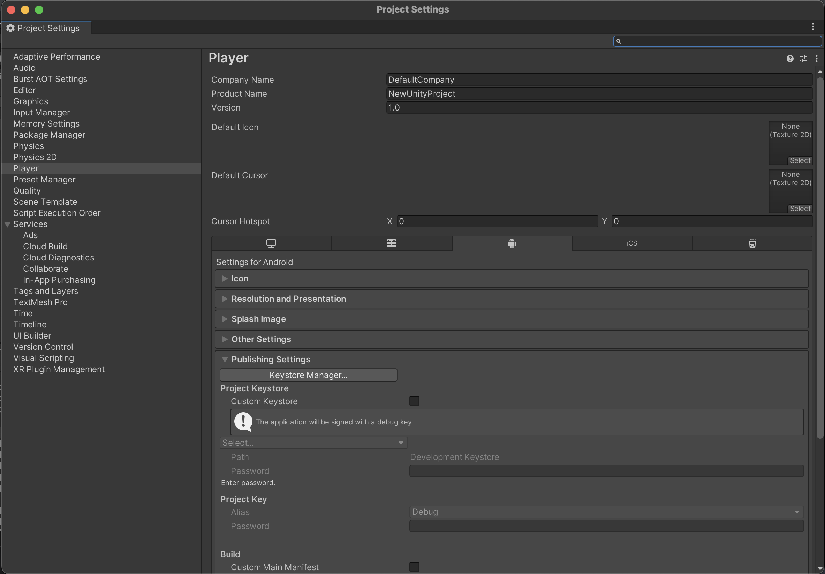Click the Android robot platform tab

tap(512, 243)
